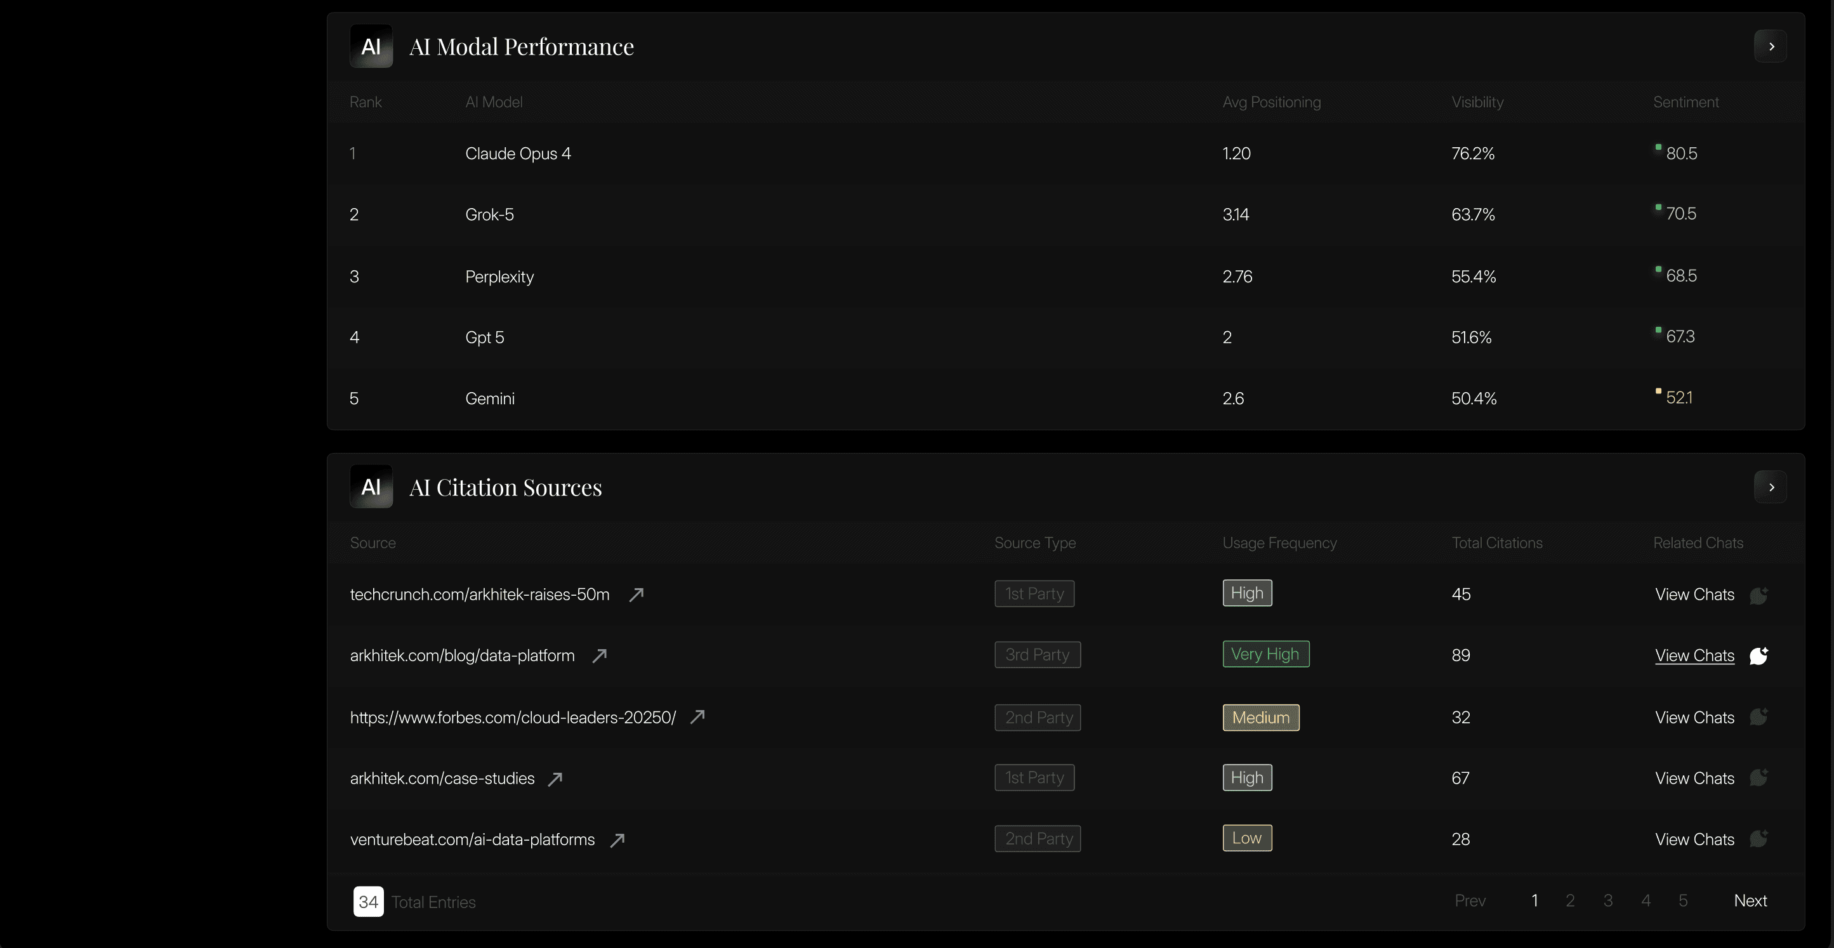
Task: Click the Medium usage frequency badge
Action: 1260,718
